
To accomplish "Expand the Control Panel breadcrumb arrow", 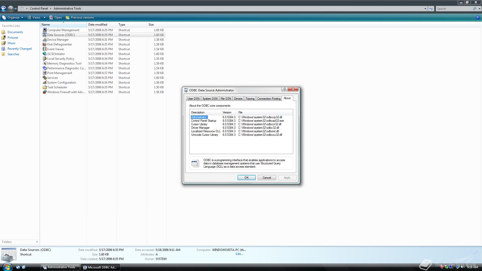I will coord(51,9).
